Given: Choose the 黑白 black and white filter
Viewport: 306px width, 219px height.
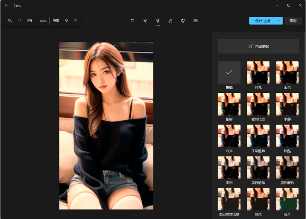Looking at the screenshot, I should [229, 167].
